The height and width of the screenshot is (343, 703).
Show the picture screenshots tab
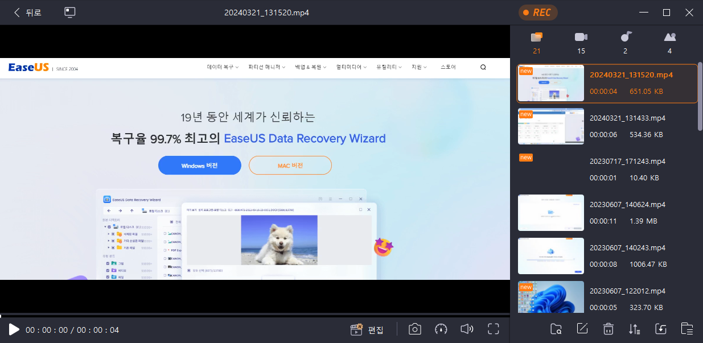pyautogui.click(x=669, y=43)
